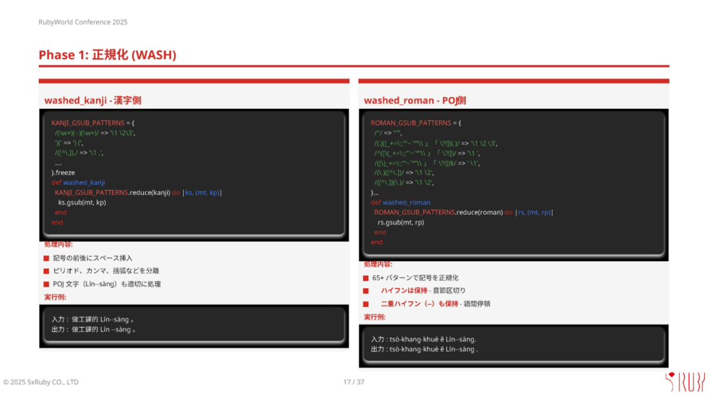Viewport: 708px width, 397px height.
Task: Click the right example's 出力 line
Action: click(424, 349)
